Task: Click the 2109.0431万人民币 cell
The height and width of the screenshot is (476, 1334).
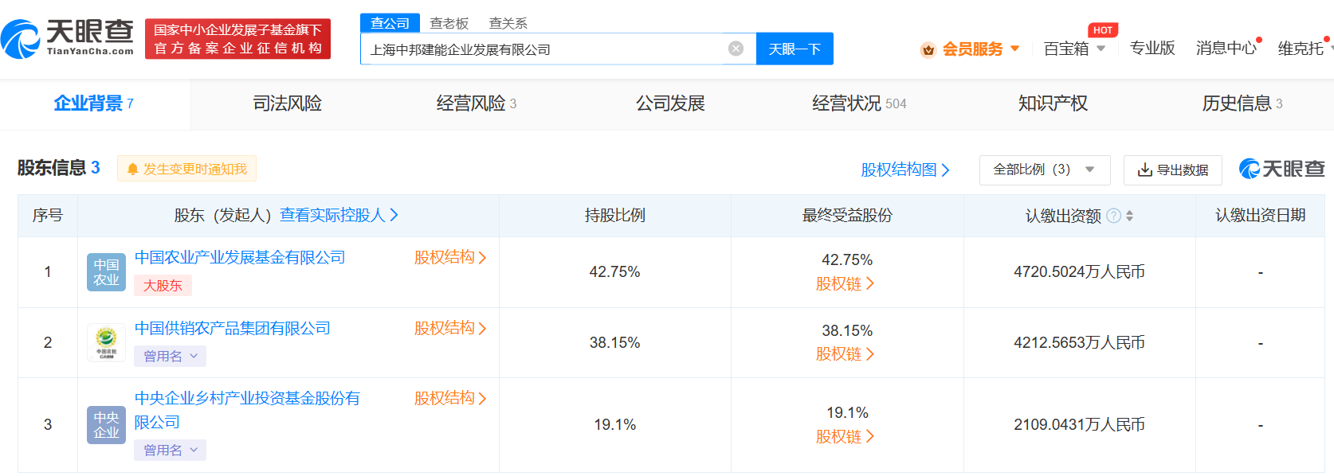Action: (1079, 425)
